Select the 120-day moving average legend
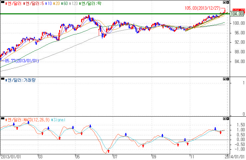The width and height of the screenshot is (246, 160). [73, 4]
